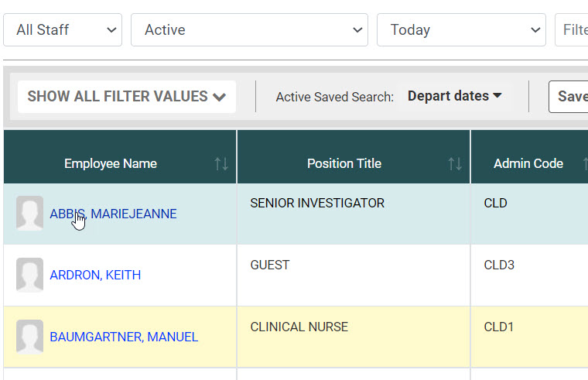Viewport: 588px width, 380px height.
Task: Open the All Staff dropdown
Action: tap(63, 30)
